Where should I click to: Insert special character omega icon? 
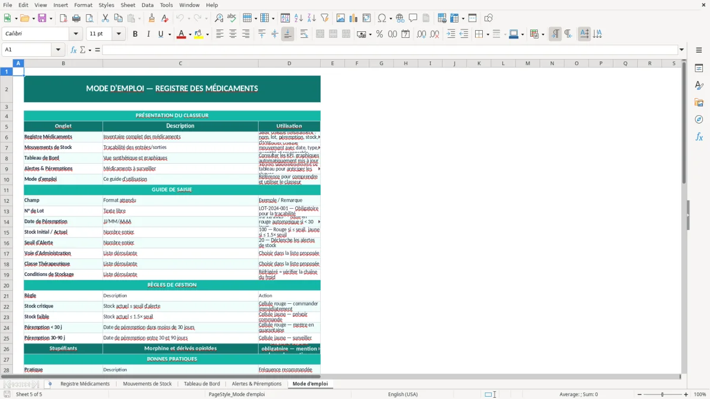[x=382, y=18]
